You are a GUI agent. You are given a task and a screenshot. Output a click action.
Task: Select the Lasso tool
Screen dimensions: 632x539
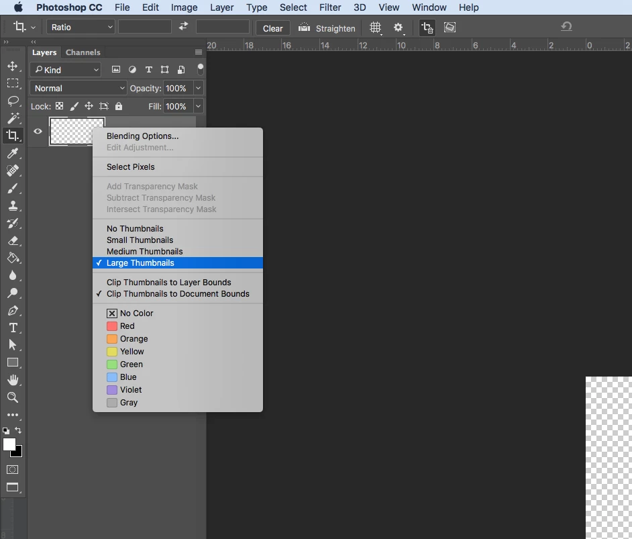click(x=13, y=101)
